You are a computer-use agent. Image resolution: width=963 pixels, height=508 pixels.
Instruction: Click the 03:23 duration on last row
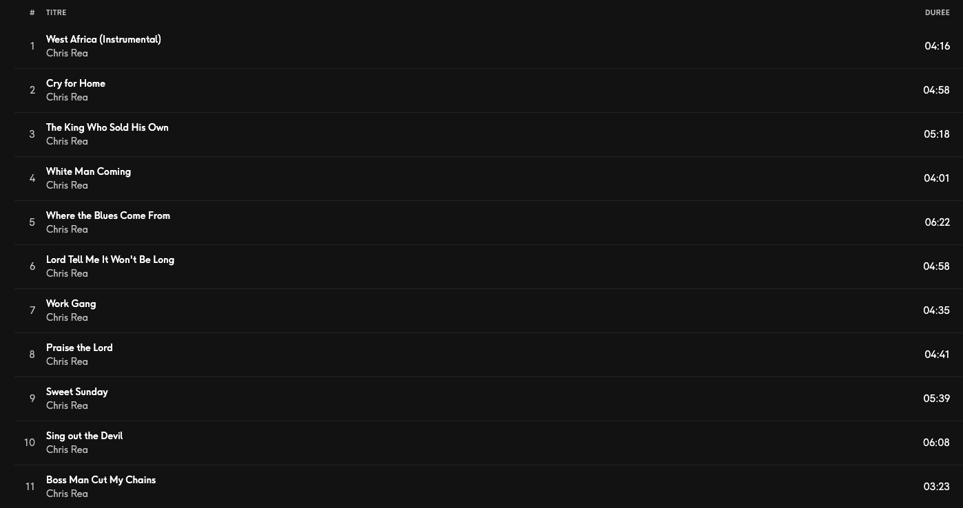(x=936, y=487)
